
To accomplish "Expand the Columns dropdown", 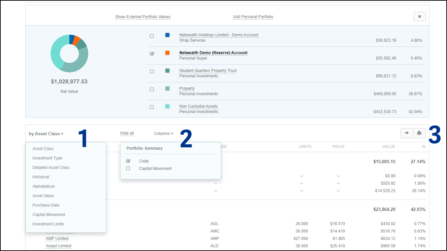I will (x=163, y=134).
